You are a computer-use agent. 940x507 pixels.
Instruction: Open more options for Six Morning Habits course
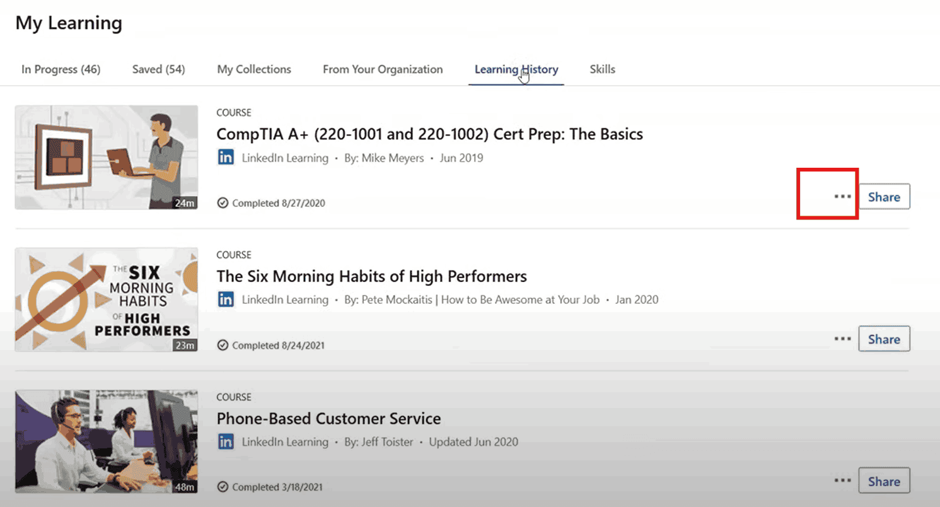[x=842, y=339]
